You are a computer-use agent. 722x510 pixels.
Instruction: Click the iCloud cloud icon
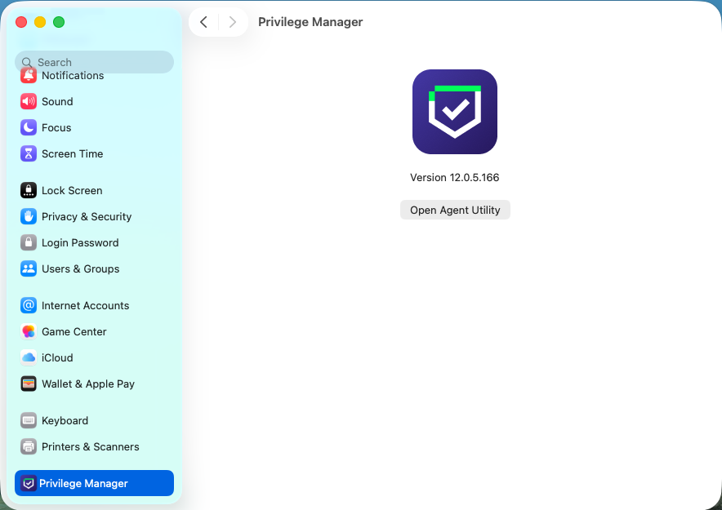pyautogui.click(x=29, y=358)
